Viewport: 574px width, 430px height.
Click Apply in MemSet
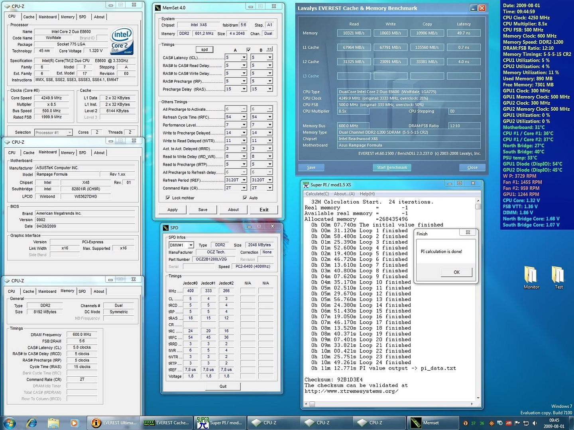[x=173, y=209]
